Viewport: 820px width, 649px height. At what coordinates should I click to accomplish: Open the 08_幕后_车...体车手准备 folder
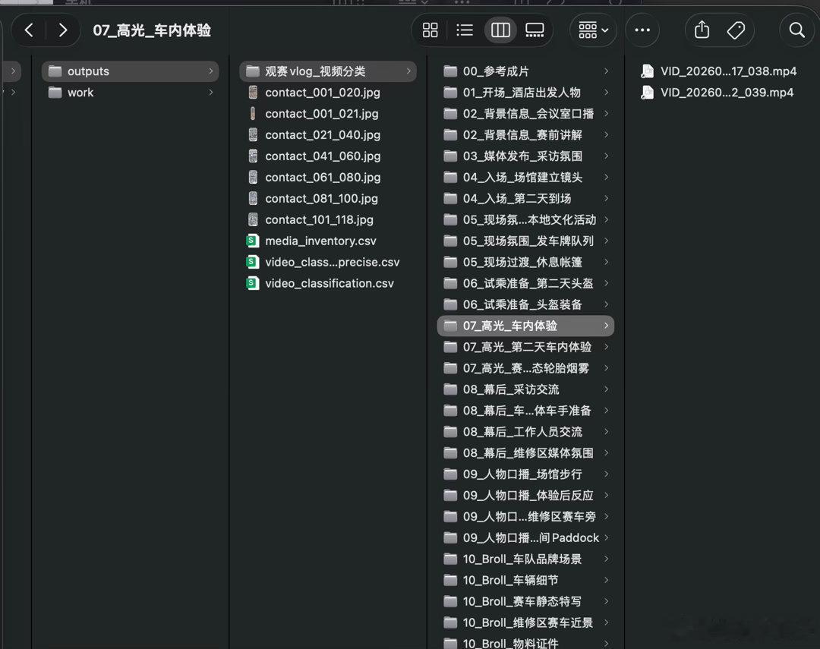pyautogui.click(x=525, y=411)
